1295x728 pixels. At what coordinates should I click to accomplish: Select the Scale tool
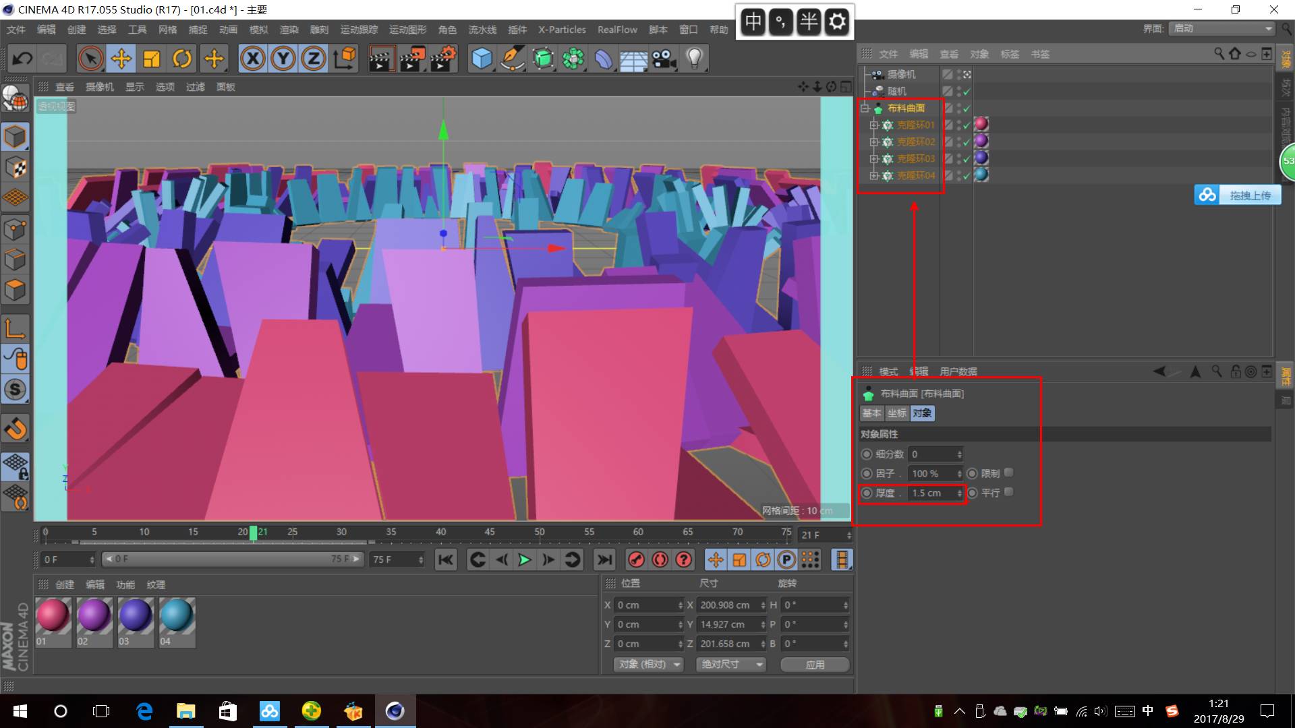click(152, 59)
